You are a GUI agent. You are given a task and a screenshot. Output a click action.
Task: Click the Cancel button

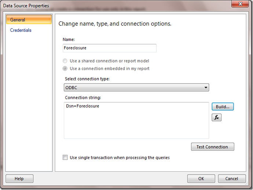232,179
